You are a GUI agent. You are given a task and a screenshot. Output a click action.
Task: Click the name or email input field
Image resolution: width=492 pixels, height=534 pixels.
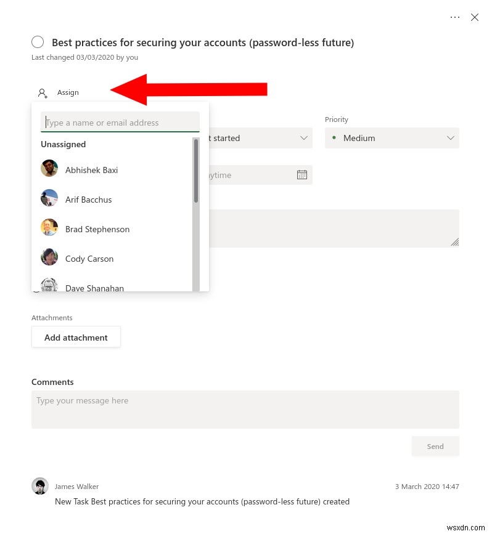[x=120, y=122]
